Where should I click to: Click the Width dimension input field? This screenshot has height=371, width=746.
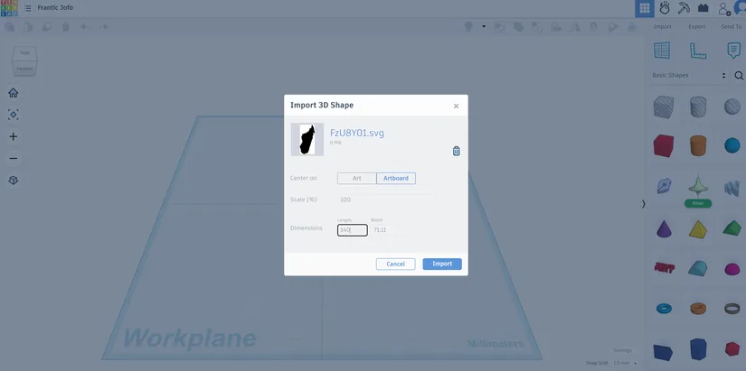386,230
